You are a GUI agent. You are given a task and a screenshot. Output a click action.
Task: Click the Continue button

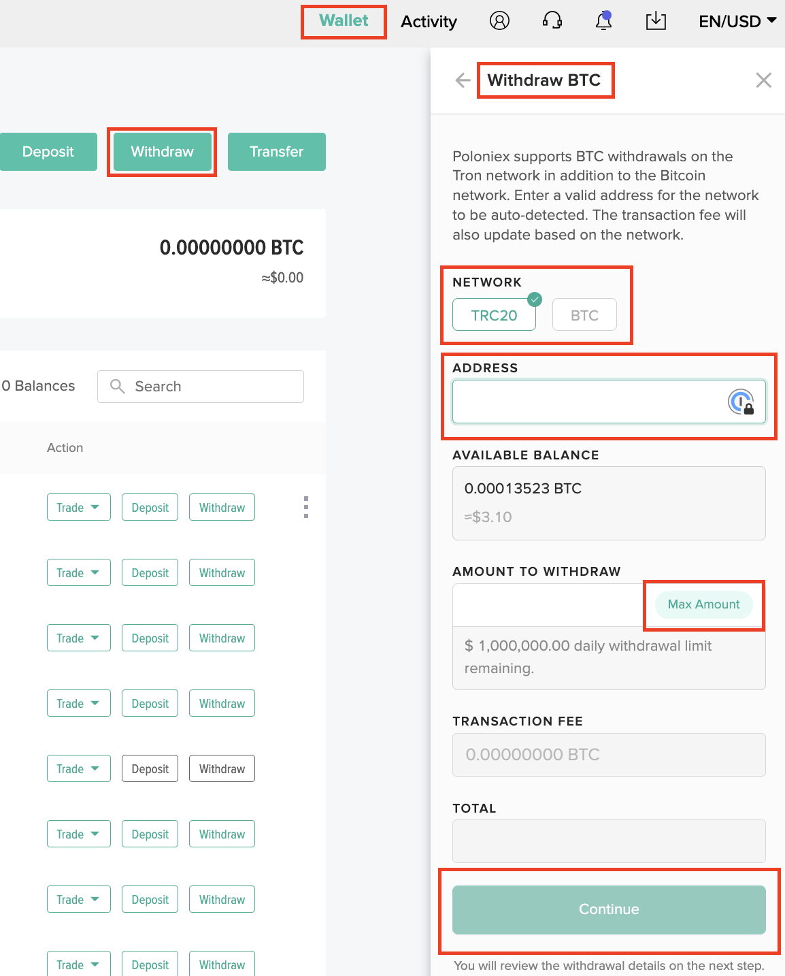tap(609, 909)
